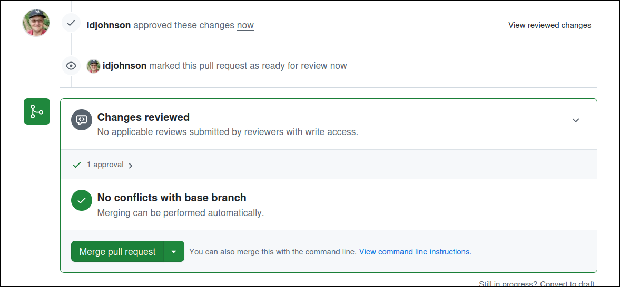Click the green merge branch icon
The height and width of the screenshot is (287, 620).
pyautogui.click(x=37, y=111)
